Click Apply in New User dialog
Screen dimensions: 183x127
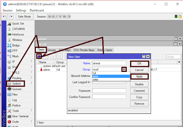139,77
